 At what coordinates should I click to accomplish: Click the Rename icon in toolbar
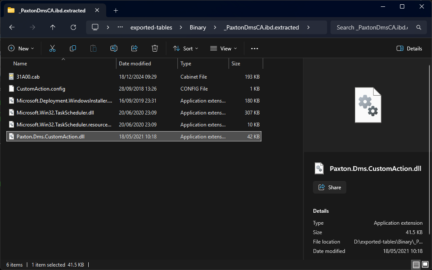[x=114, y=49]
